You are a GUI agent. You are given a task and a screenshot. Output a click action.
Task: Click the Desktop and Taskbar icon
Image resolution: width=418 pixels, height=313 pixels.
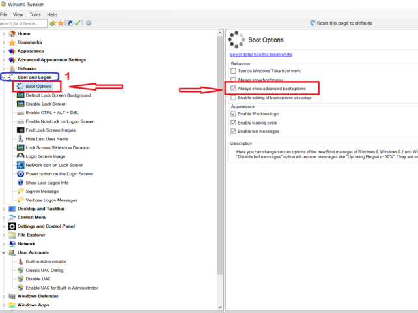12,209
